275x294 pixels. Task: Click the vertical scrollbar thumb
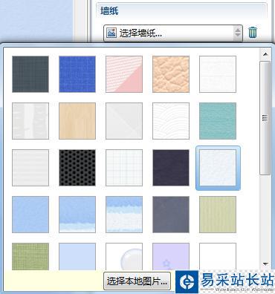pyautogui.click(x=265, y=118)
